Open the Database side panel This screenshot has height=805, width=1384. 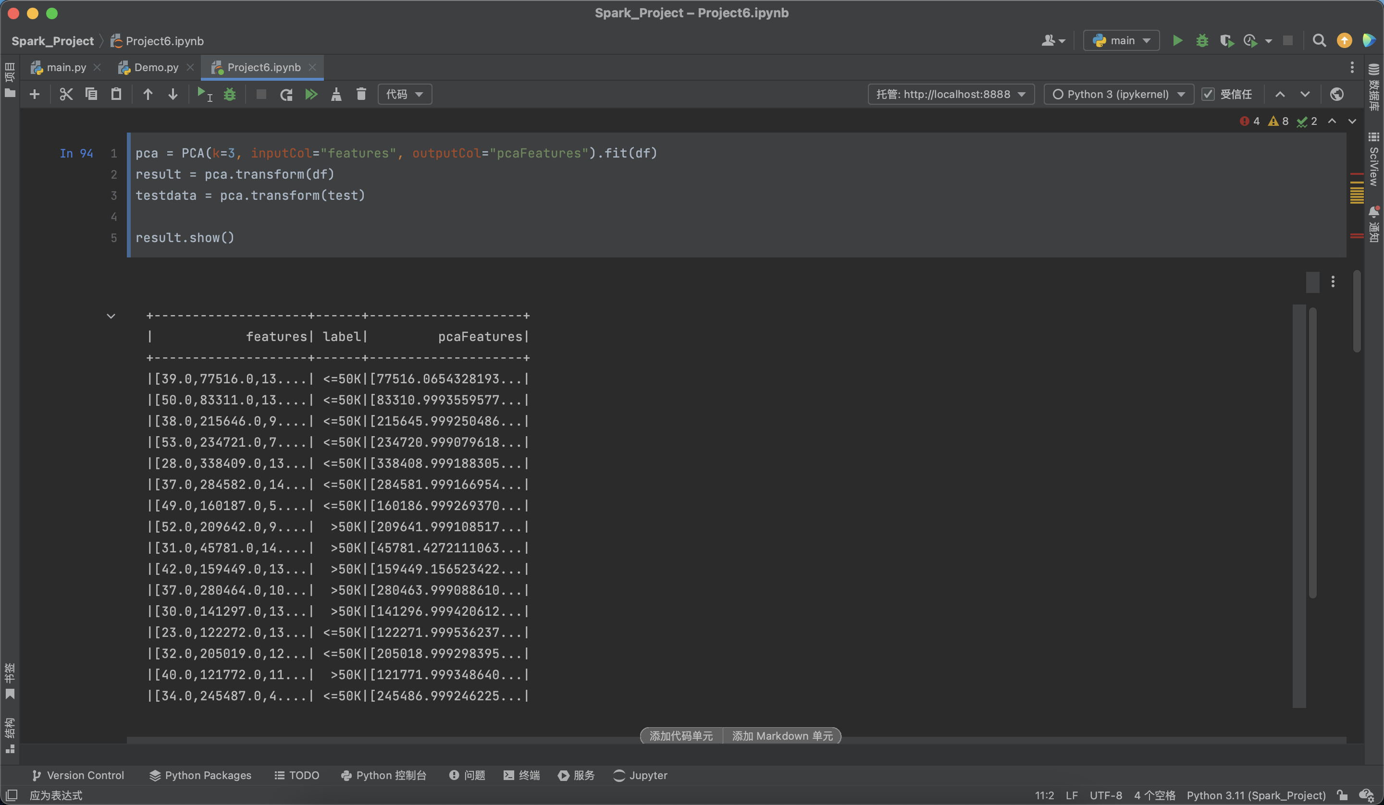coord(1374,88)
